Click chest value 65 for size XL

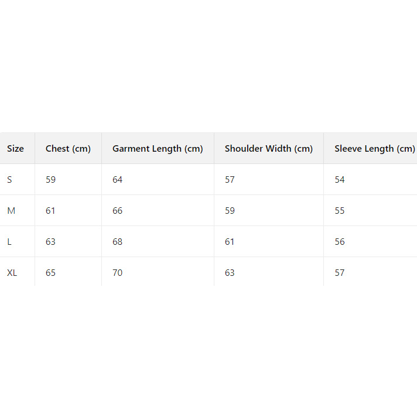coord(51,273)
